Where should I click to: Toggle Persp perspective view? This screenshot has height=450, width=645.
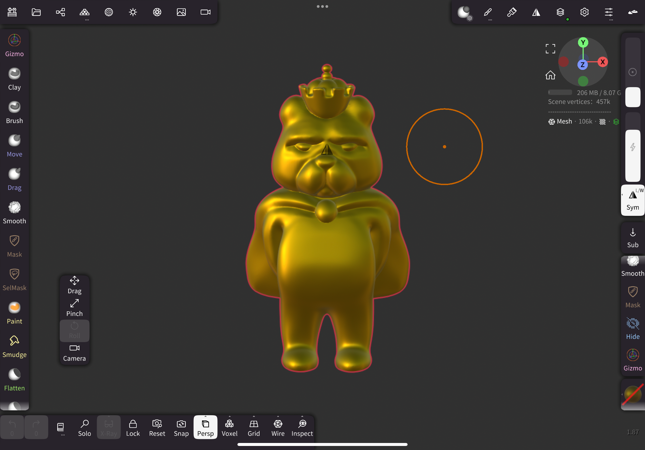(x=205, y=427)
